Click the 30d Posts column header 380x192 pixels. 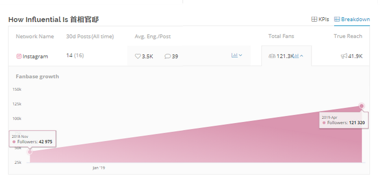(x=90, y=36)
